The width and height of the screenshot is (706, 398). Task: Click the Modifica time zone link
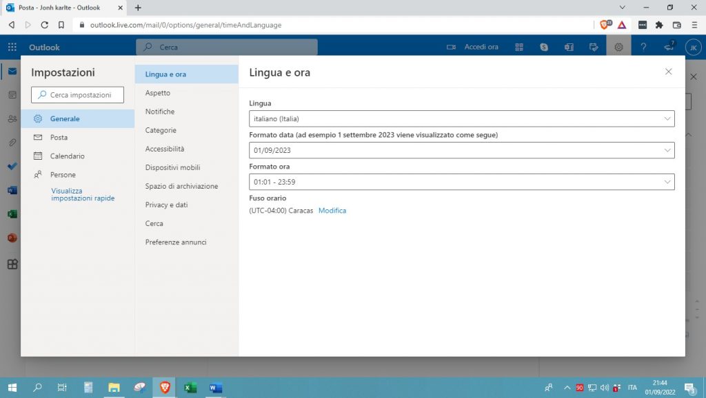[x=332, y=211]
